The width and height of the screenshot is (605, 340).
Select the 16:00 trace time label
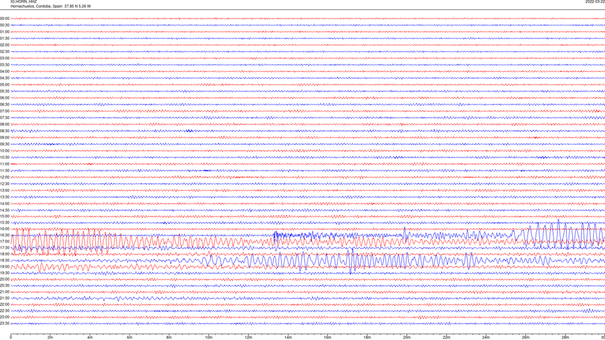point(4,229)
